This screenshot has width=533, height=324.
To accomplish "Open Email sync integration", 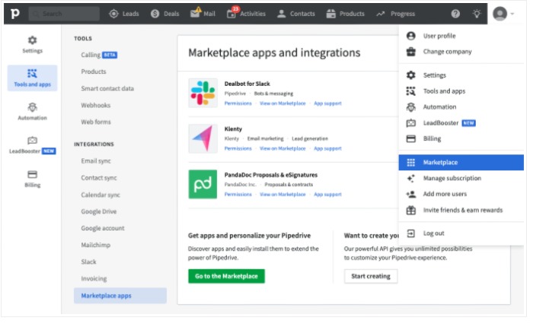I will (96, 161).
